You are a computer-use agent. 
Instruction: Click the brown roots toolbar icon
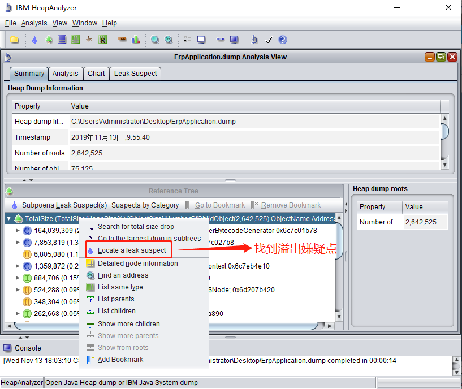click(x=89, y=40)
